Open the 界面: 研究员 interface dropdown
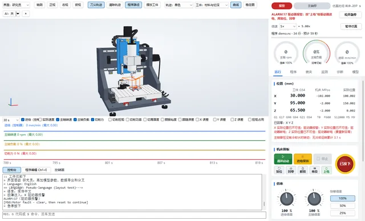 (16, 5)
